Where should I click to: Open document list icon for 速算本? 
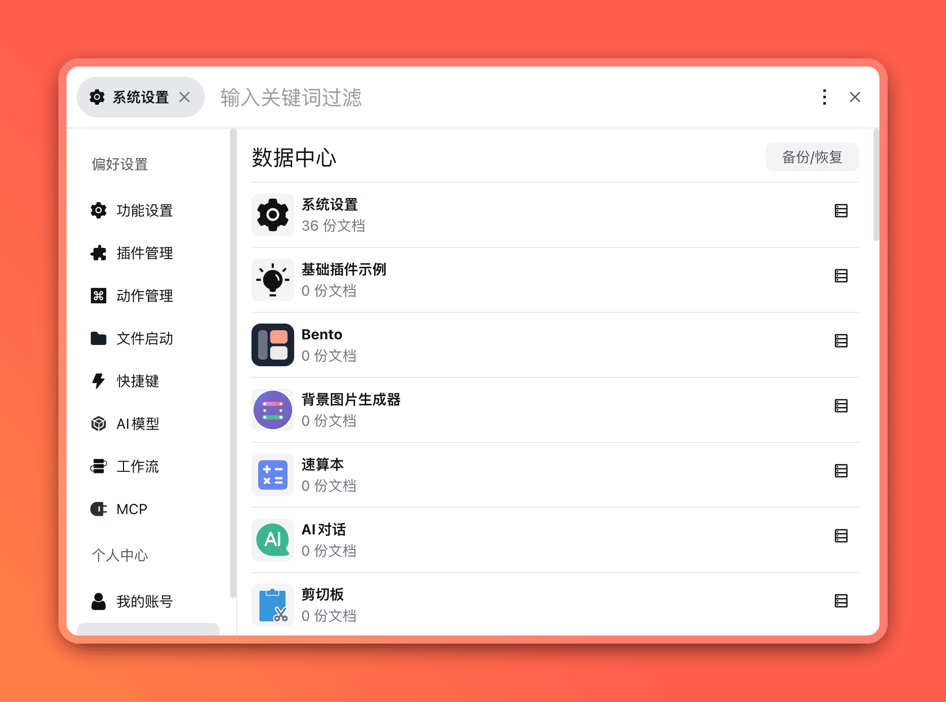click(841, 471)
